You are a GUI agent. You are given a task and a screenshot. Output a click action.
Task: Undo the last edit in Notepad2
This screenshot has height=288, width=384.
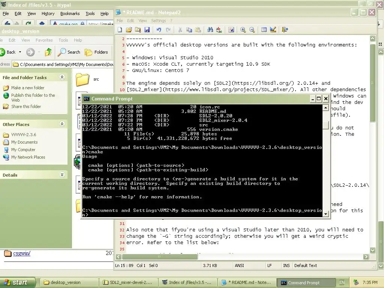pos(159,30)
